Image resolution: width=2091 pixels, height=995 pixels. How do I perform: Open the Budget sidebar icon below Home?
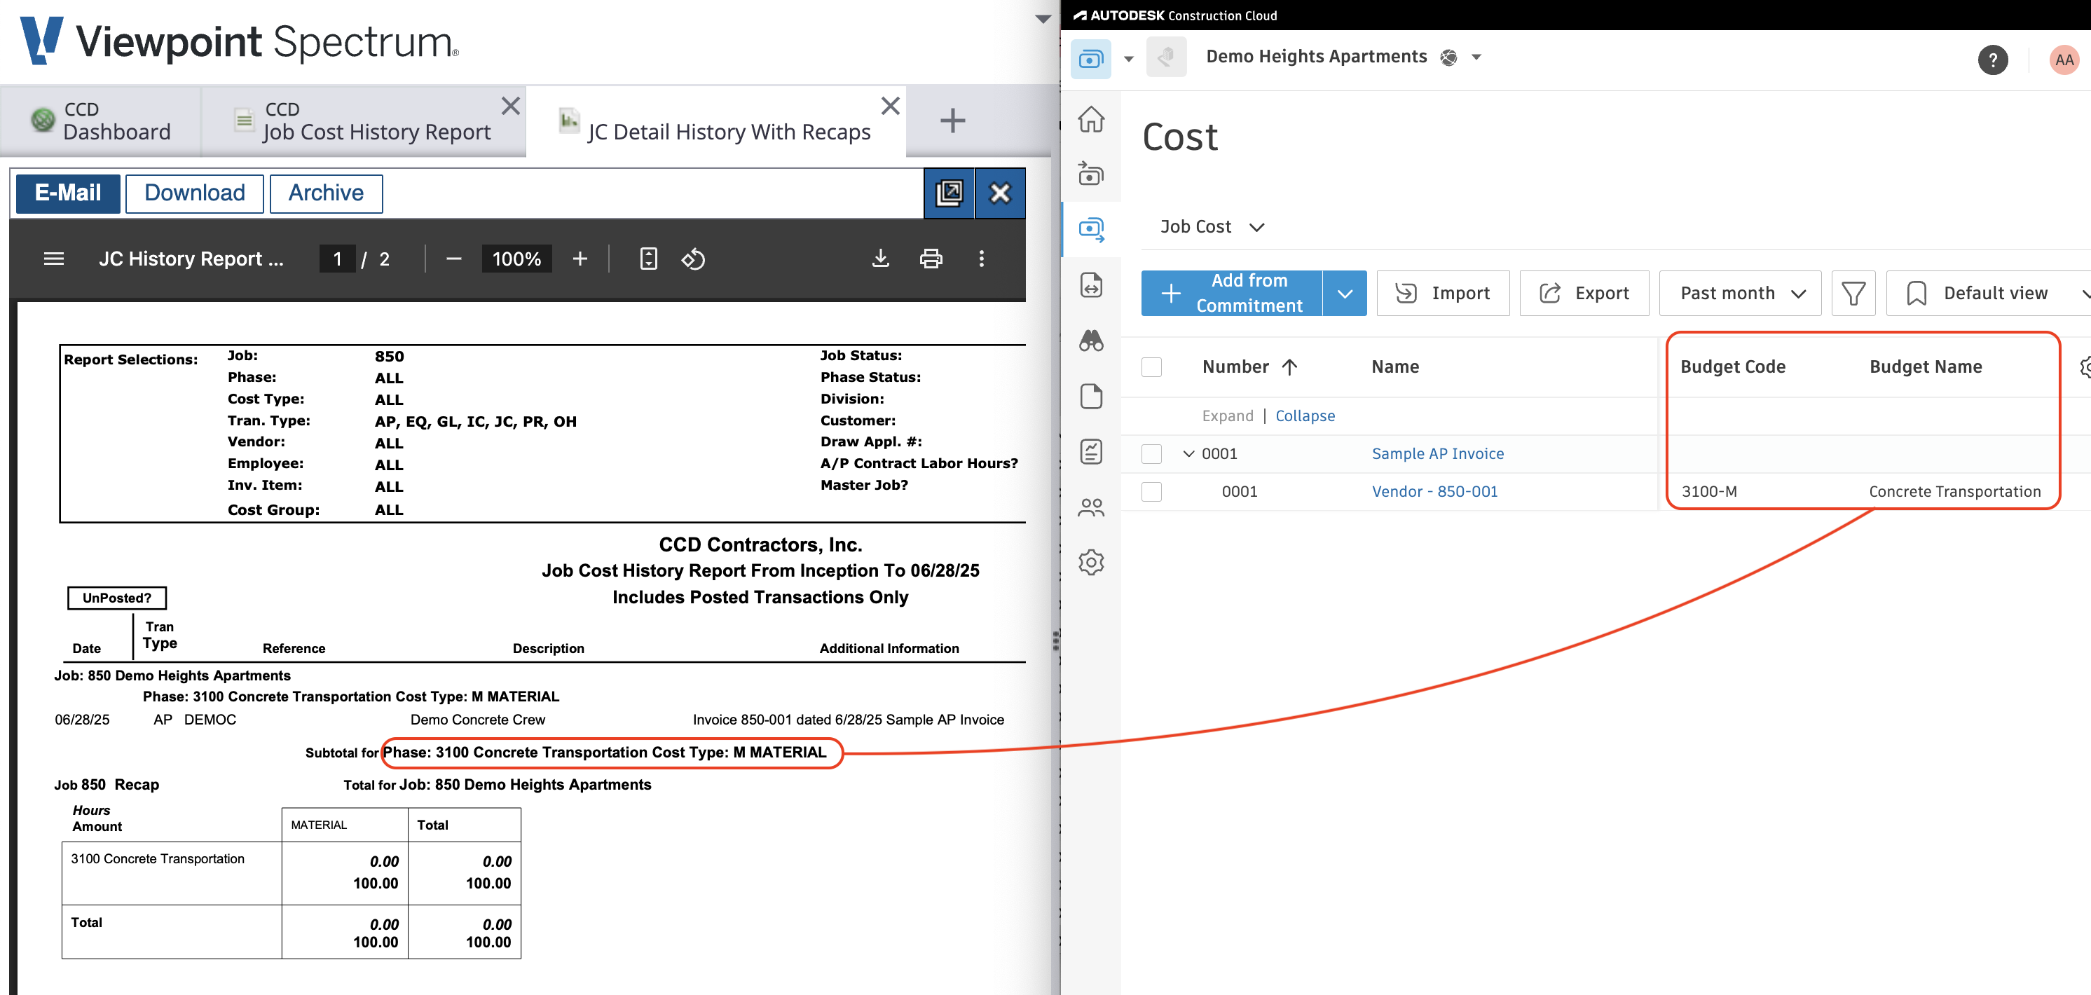click(1091, 174)
